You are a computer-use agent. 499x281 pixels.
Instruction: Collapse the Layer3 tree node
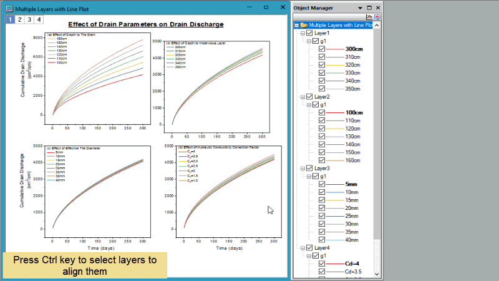click(303, 169)
